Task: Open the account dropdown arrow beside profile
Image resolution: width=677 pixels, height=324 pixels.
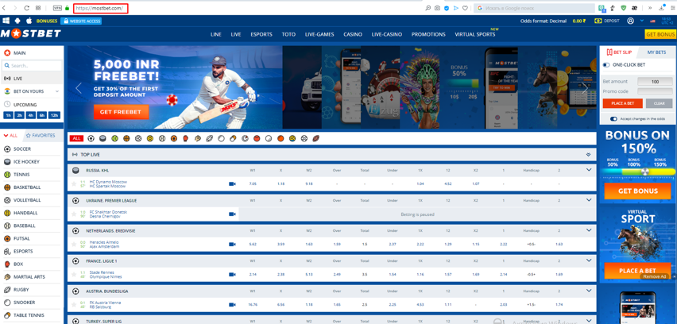Action: pyautogui.click(x=642, y=21)
